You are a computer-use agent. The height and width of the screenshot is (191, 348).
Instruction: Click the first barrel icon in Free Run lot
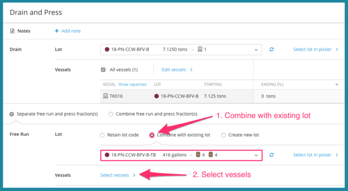coord(198,155)
